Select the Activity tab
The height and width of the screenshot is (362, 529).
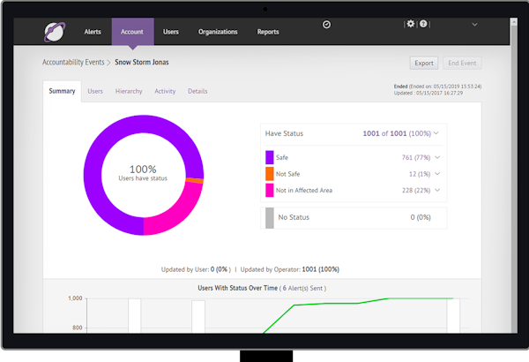165,91
